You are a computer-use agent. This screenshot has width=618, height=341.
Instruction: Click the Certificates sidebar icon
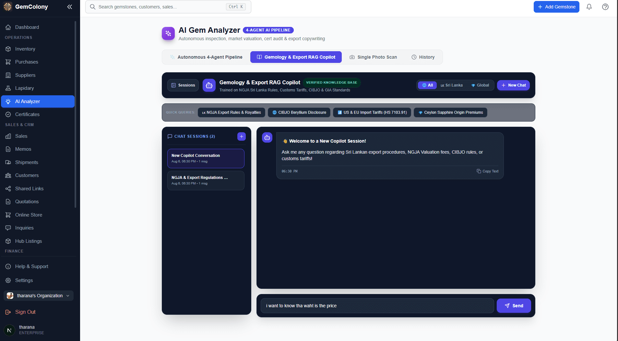pyautogui.click(x=8, y=114)
